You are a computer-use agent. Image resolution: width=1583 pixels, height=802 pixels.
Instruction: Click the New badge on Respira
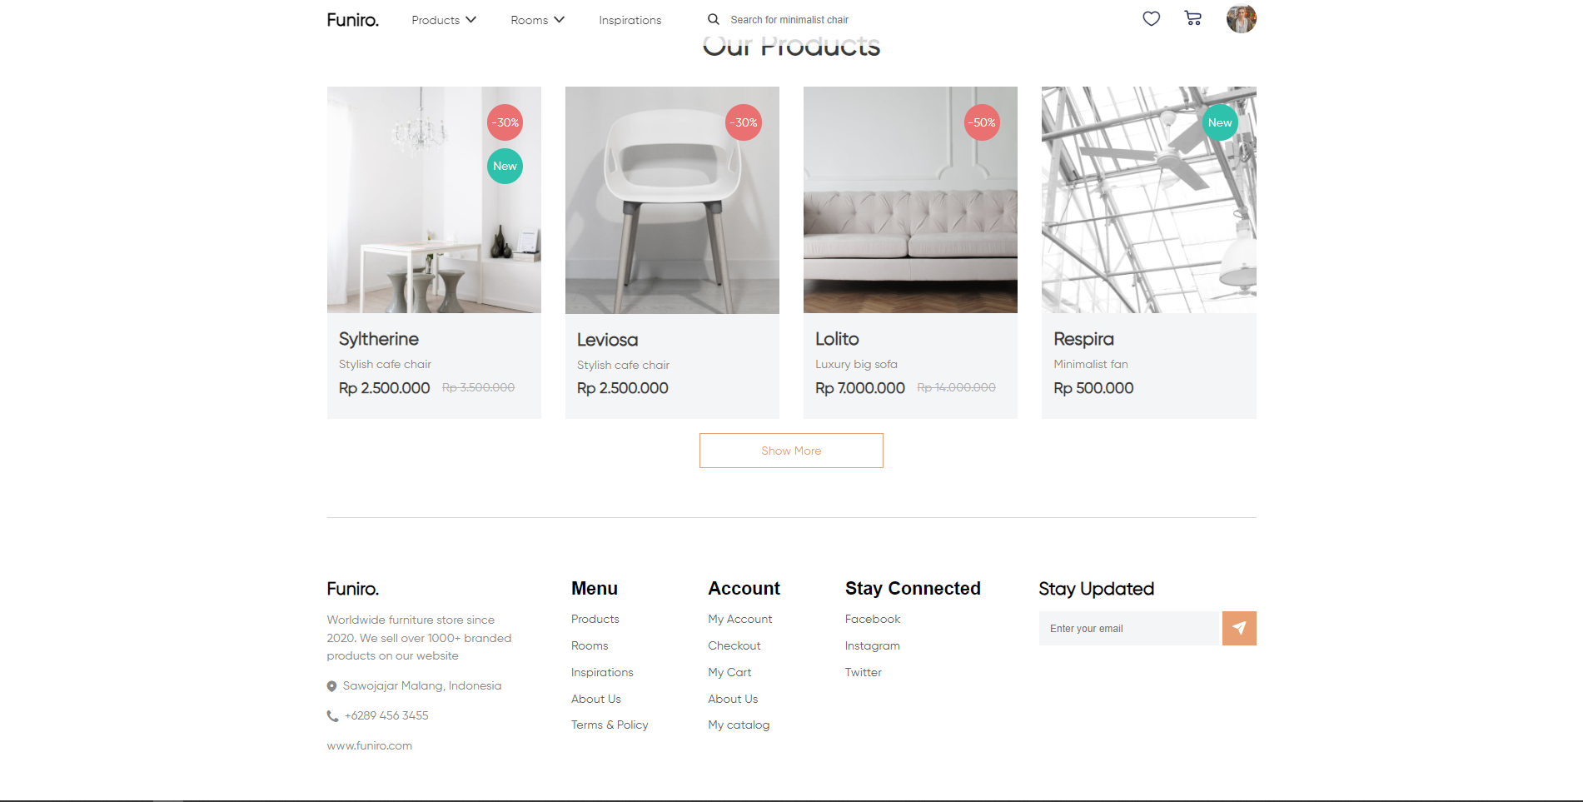click(1220, 122)
